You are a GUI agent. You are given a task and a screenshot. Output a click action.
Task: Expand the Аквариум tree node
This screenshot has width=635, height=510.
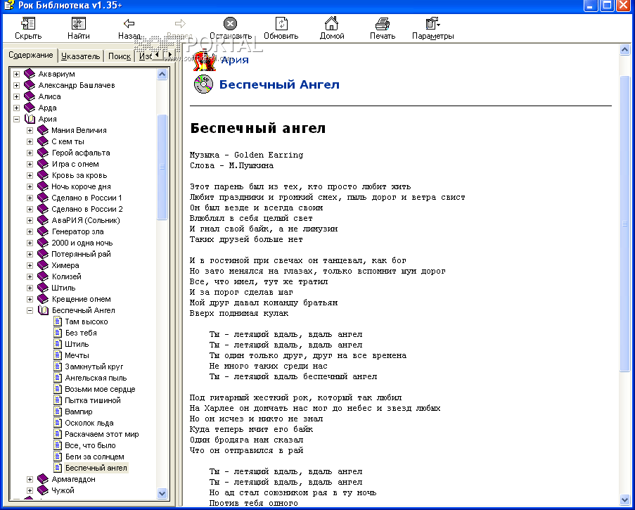tap(17, 74)
